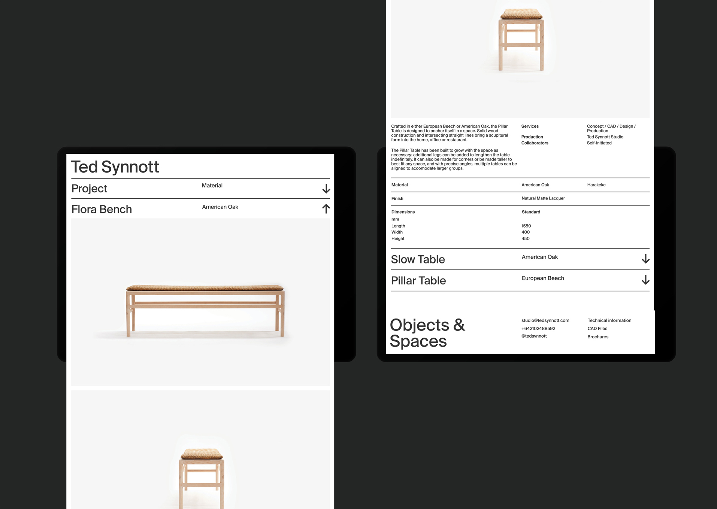The width and height of the screenshot is (717, 509).
Task: Select the Flora Bench project title
Action: coord(102,209)
